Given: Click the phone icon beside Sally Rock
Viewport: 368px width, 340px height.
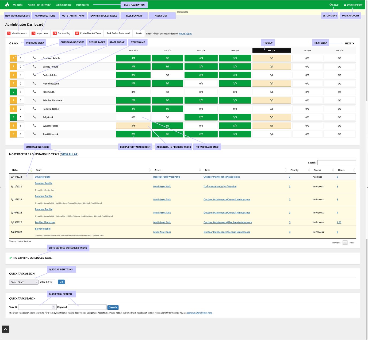Looking at the screenshot, I should click(x=34, y=117).
